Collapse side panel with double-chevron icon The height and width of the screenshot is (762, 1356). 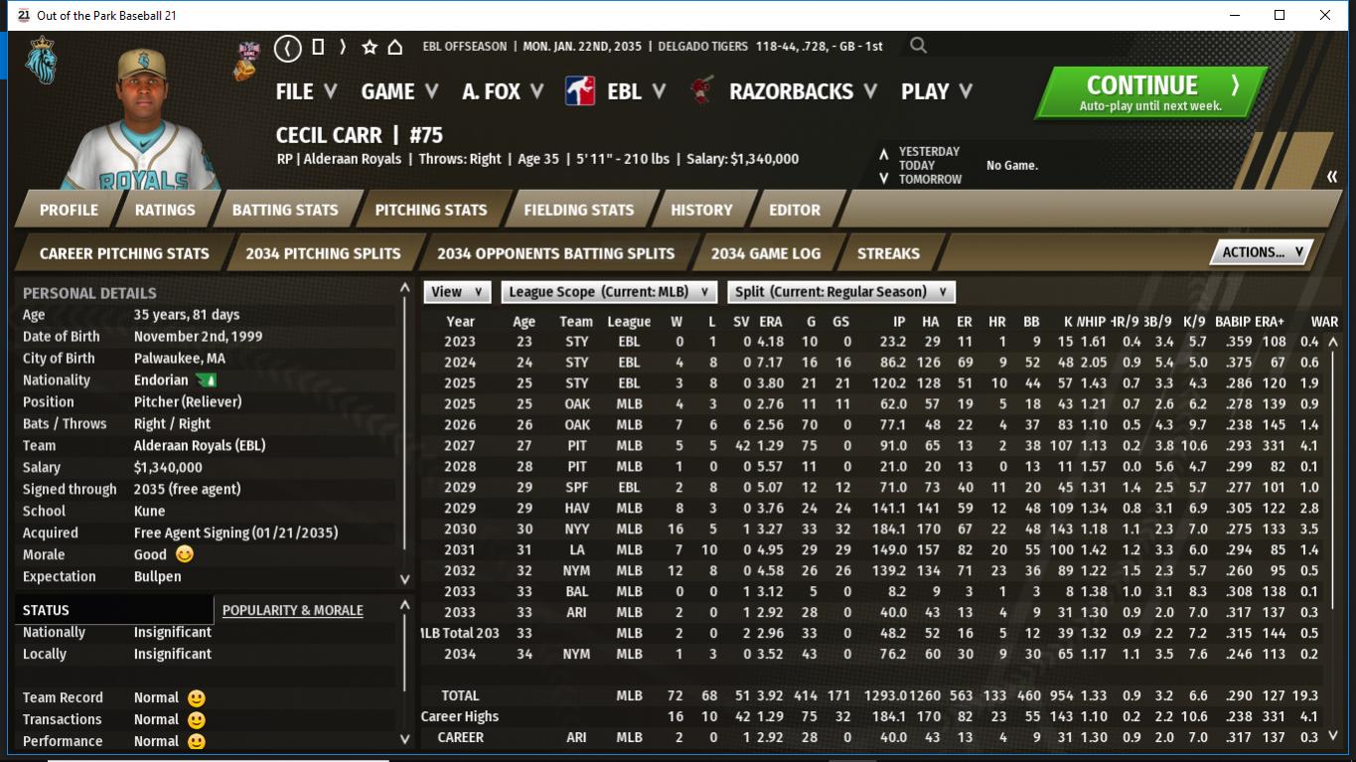(x=1331, y=177)
